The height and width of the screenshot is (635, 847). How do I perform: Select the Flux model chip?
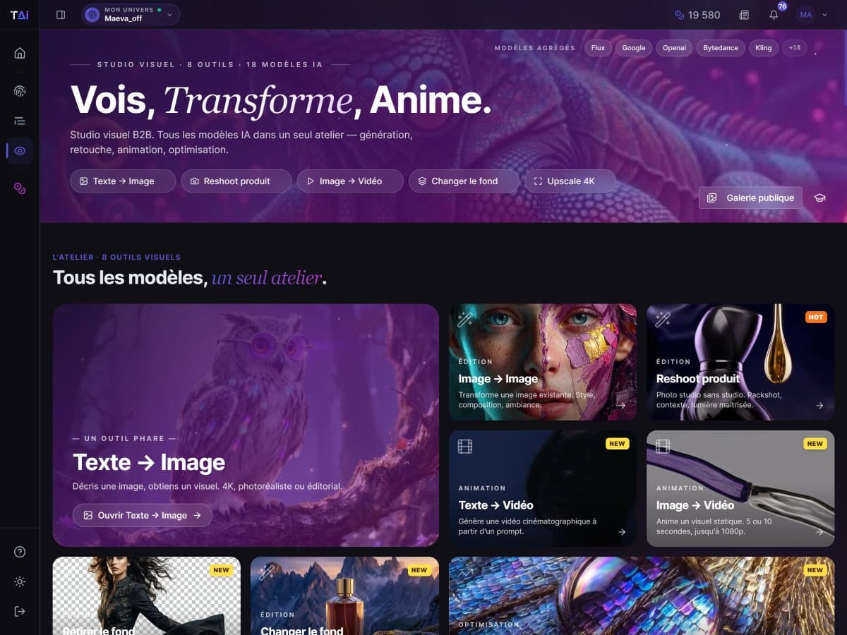pos(598,48)
